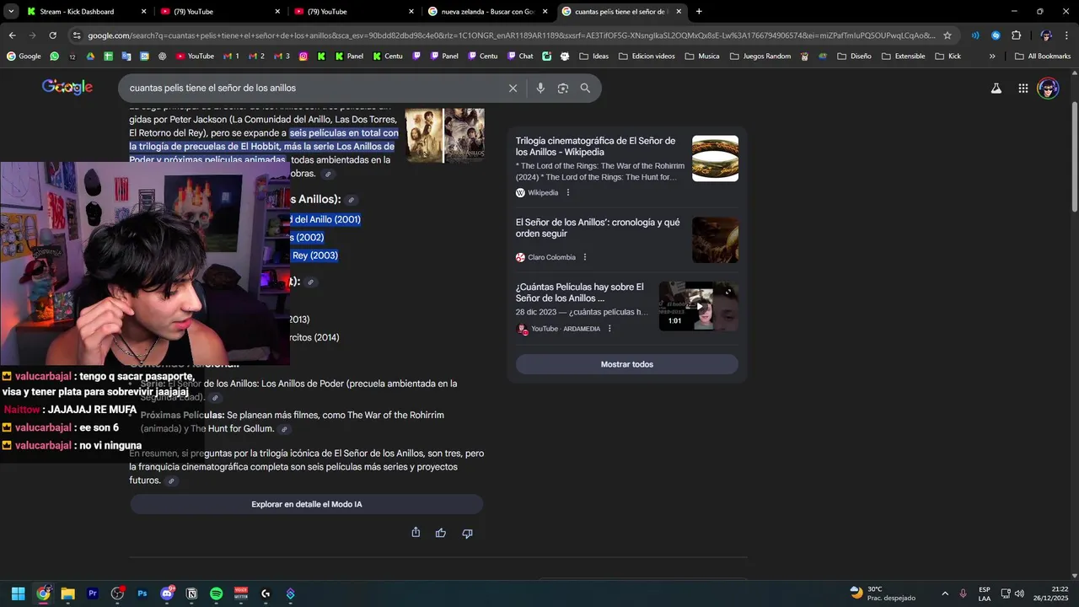This screenshot has height=607, width=1079.
Task: Expand hidden bookmarks with the chevron
Action: (992, 56)
